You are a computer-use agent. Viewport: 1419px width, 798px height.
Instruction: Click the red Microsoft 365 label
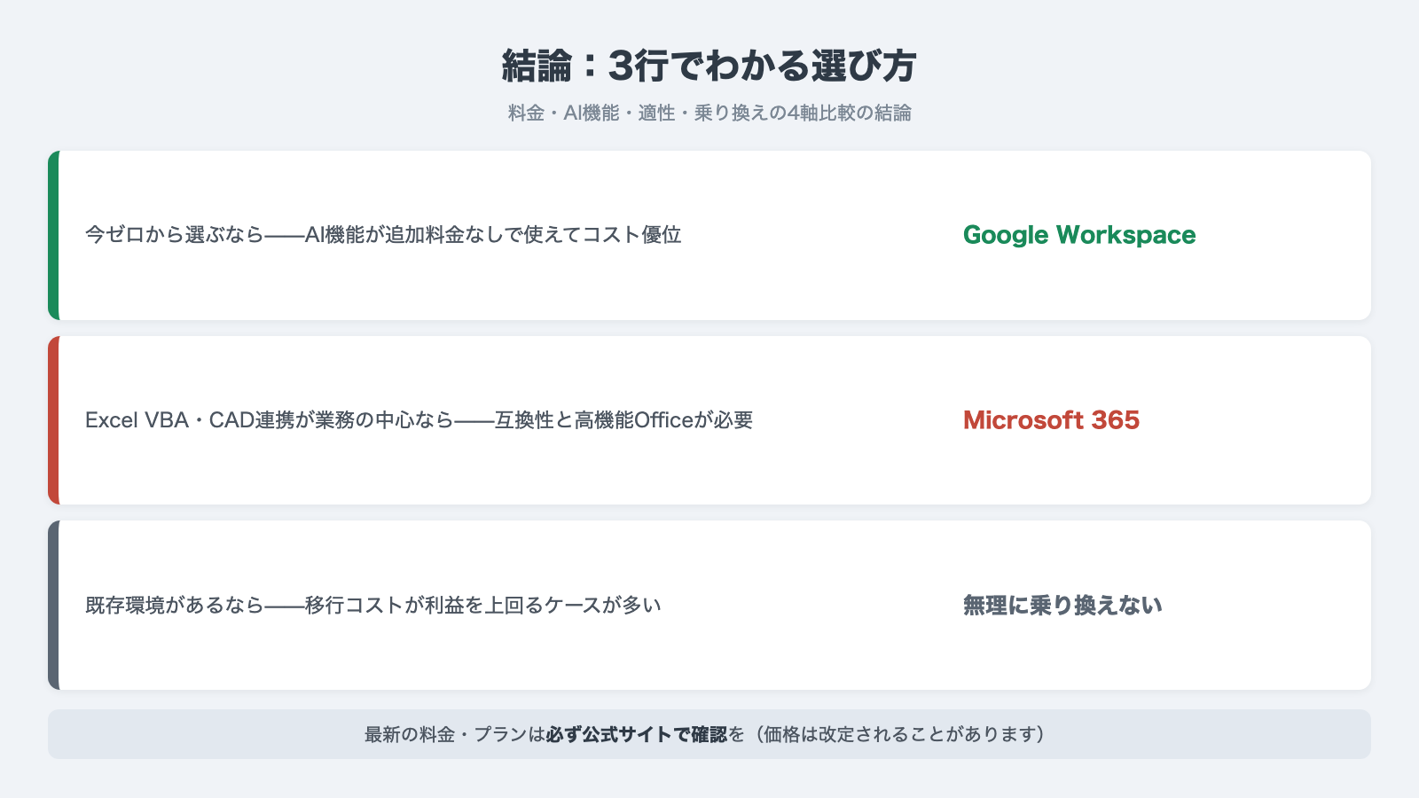1051,420
